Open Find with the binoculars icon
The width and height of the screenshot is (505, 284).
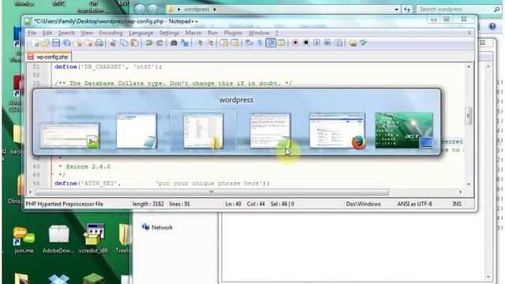coord(174,43)
